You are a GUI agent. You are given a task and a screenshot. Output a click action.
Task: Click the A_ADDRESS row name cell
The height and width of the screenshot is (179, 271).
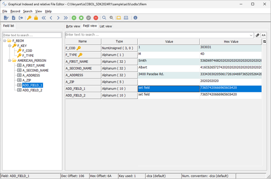[83, 75]
